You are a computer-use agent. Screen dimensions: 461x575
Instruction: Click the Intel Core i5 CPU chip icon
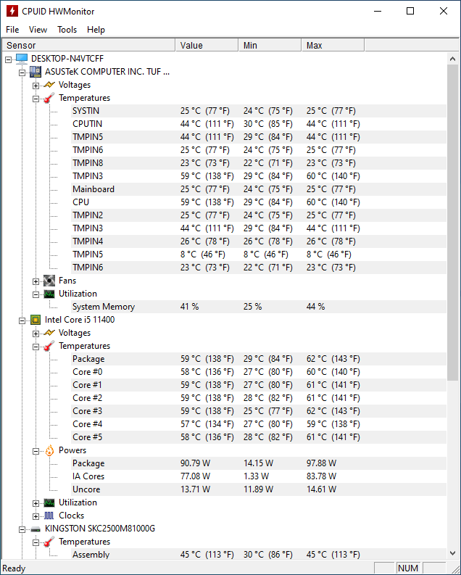(x=36, y=320)
